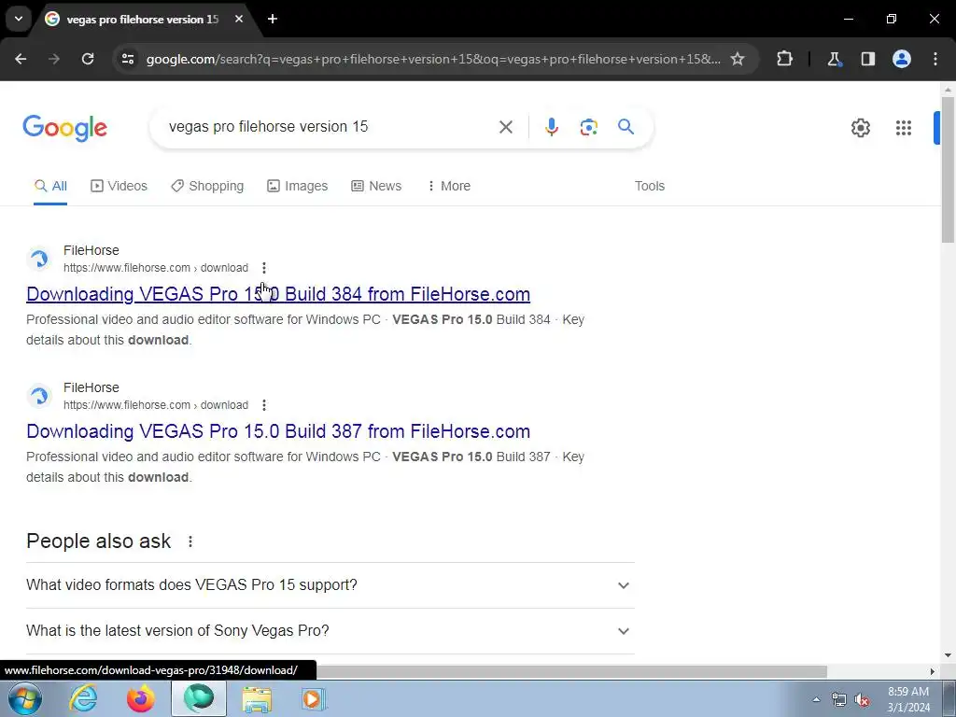Screen dimensions: 956x717
Task: Open the network tray icon
Action: pyautogui.click(x=839, y=700)
